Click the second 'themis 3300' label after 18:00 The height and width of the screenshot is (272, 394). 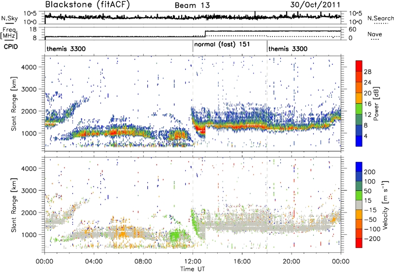pyautogui.click(x=288, y=49)
